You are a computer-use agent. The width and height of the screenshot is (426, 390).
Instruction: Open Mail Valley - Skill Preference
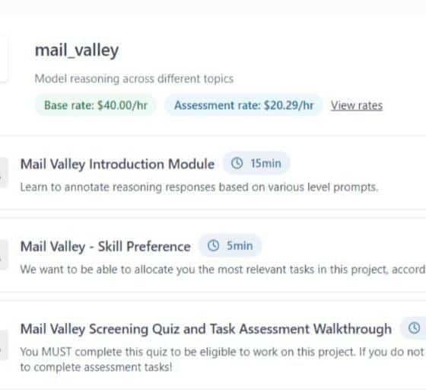coord(106,246)
